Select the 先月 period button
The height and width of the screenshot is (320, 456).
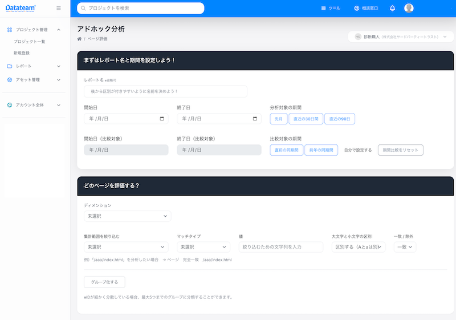tap(279, 119)
